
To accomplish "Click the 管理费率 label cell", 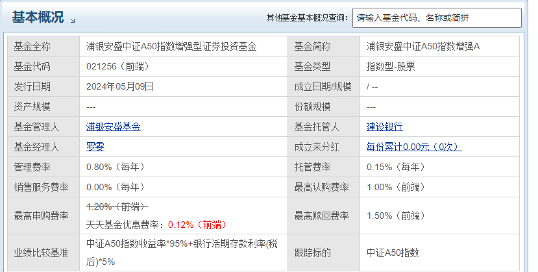I will click(x=43, y=167).
